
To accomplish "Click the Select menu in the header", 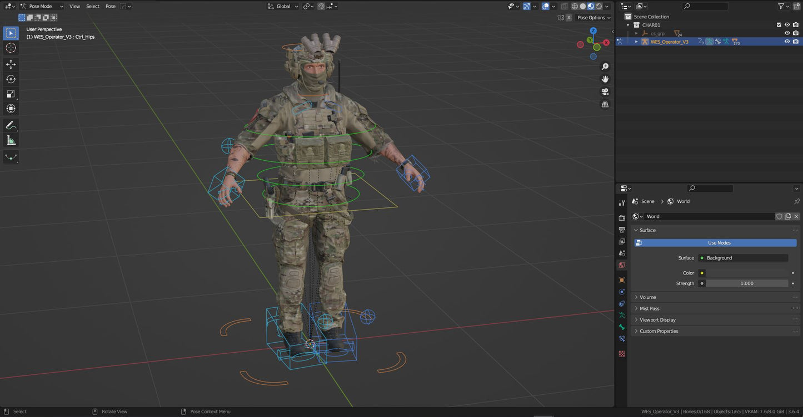I will coord(92,6).
